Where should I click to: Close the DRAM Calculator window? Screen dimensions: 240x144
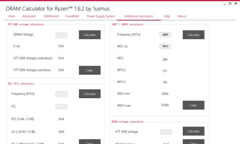(236, 4)
